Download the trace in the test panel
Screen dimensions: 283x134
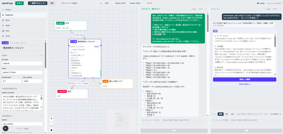(x=194, y=9)
